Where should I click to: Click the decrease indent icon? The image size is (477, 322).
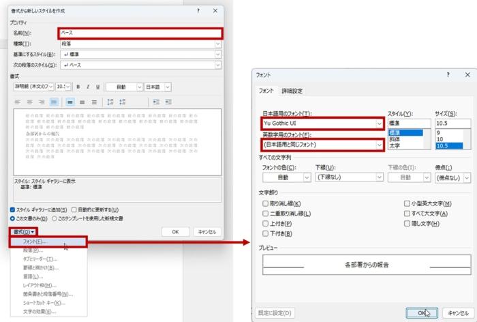156,102
